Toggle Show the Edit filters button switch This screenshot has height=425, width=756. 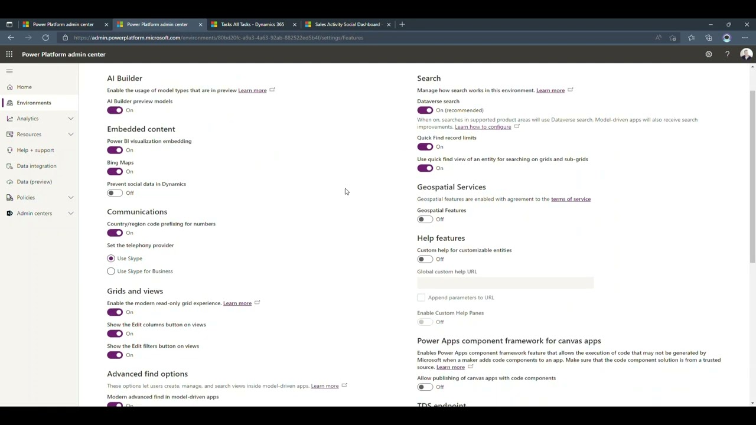115,355
